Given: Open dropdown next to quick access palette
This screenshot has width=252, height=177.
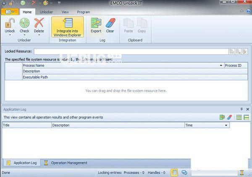Looking at the screenshot, I should coord(51,3).
